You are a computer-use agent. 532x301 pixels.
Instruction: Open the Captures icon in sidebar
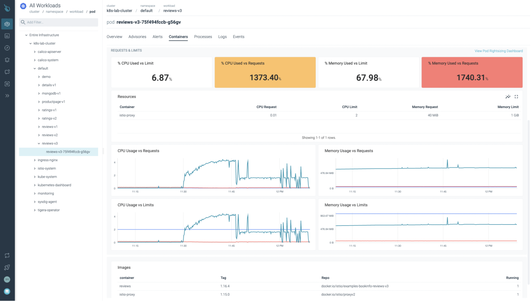7,84
